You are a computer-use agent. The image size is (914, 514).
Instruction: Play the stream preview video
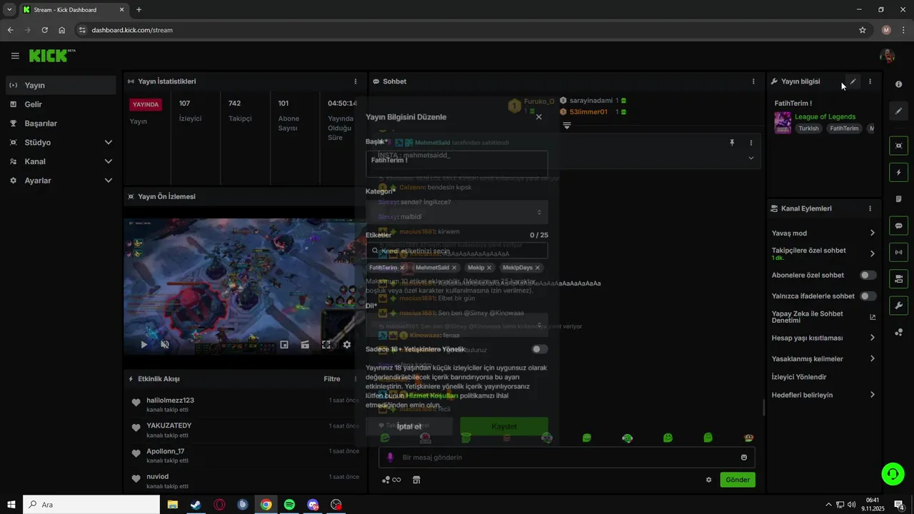[144, 344]
